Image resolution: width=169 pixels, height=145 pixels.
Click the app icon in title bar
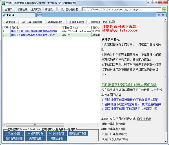(3, 3)
